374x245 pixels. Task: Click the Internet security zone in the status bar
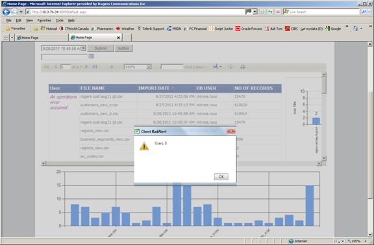tap(298, 241)
